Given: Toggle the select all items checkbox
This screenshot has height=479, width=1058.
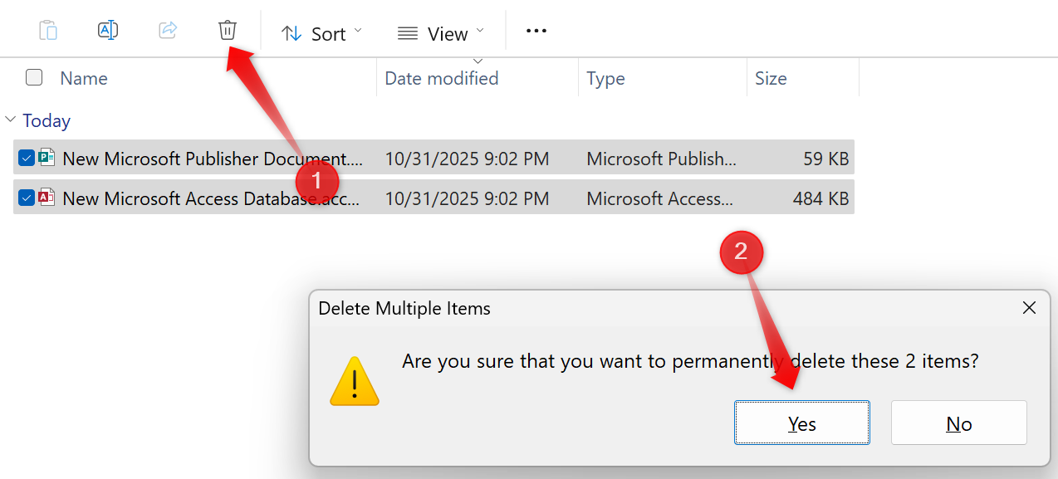Looking at the screenshot, I should [34, 78].
